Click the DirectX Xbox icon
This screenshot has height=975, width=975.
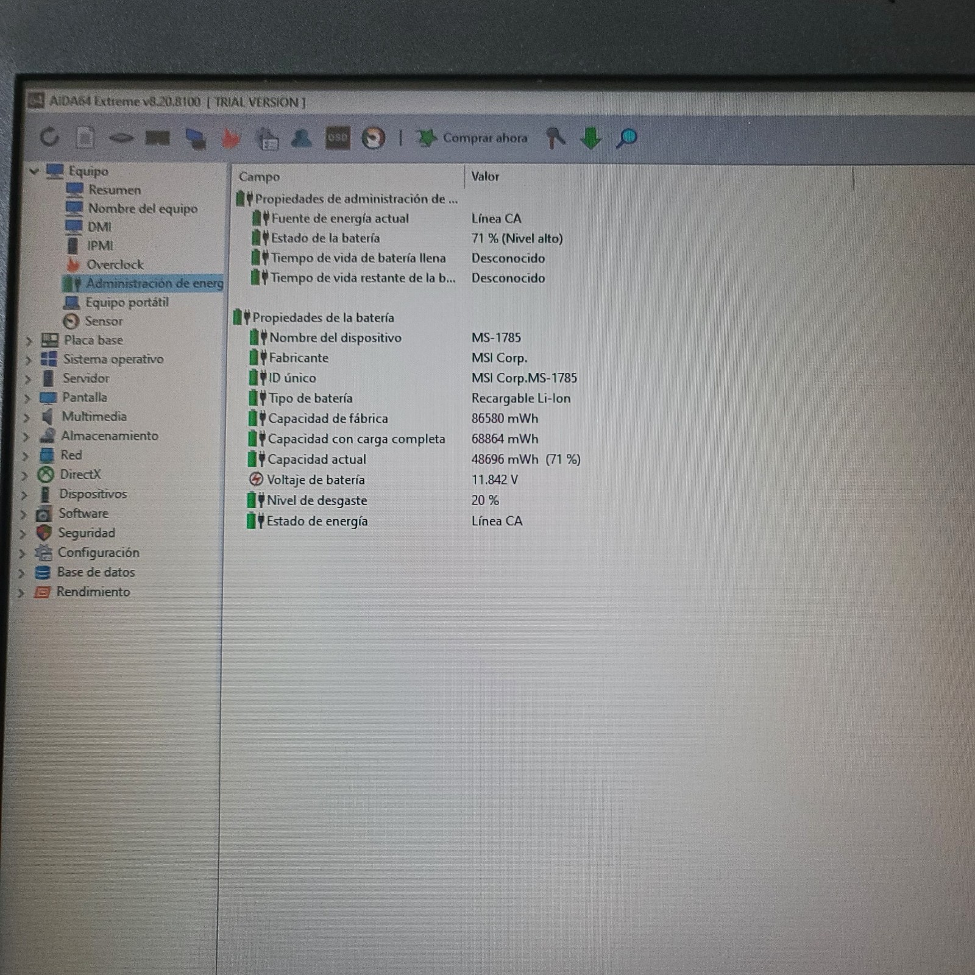click(x=46, y=474)
